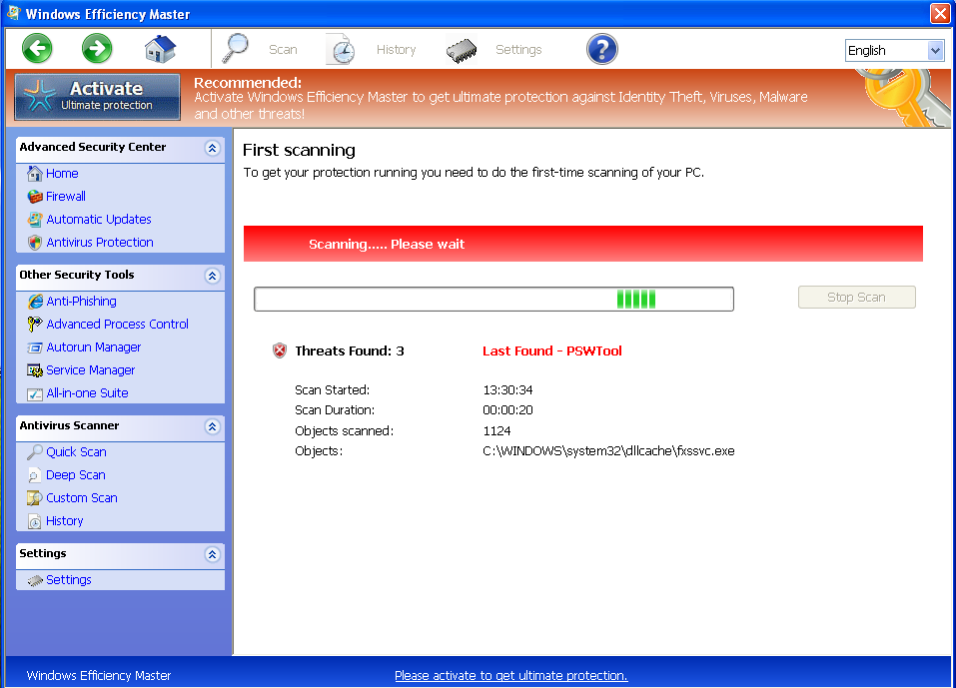Click the Deep Scan icon
The width and height of the screenshot is (956, 688).
(35, 475)
